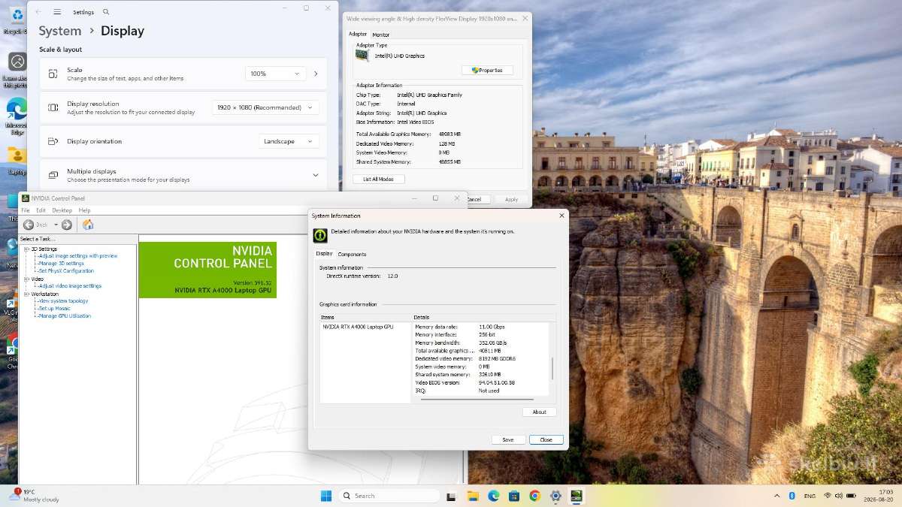The width and height of the screenshot is (902, 507).
Task: Click the Properties button for Intel UHD Graphics
Action: click(x=487, y=70)
